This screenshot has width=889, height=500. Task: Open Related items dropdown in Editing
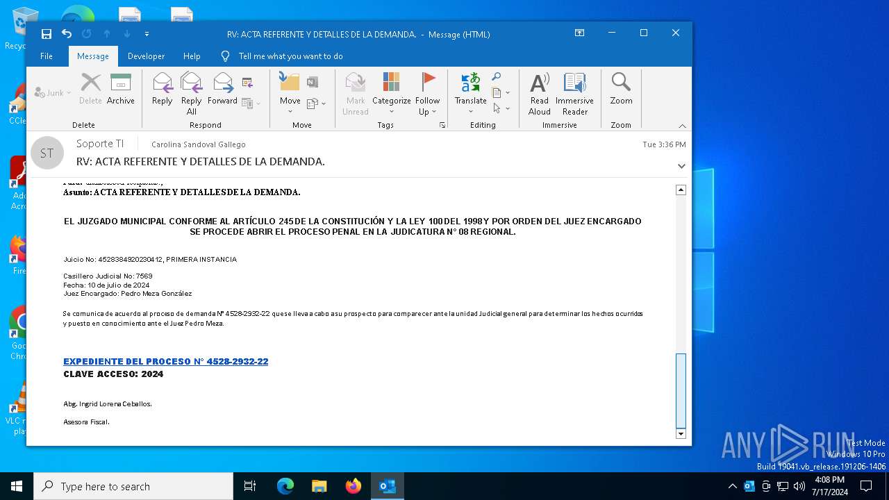click(x=501, y=92)
